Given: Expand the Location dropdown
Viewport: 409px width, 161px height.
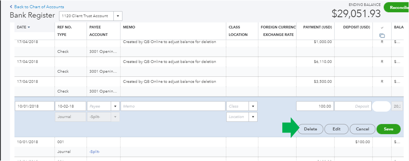Looking at the screenshot, I should click(x=253, y=117).
